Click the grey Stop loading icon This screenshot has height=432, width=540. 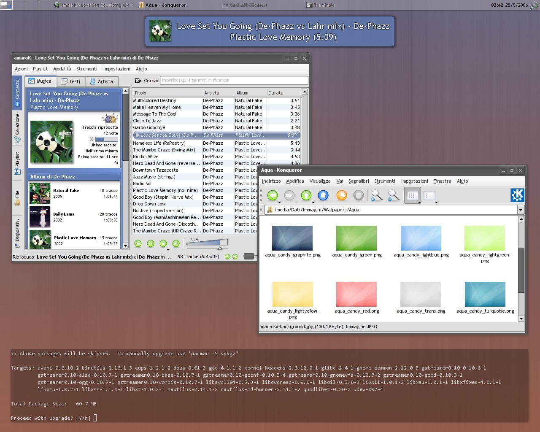coord(359,195)
